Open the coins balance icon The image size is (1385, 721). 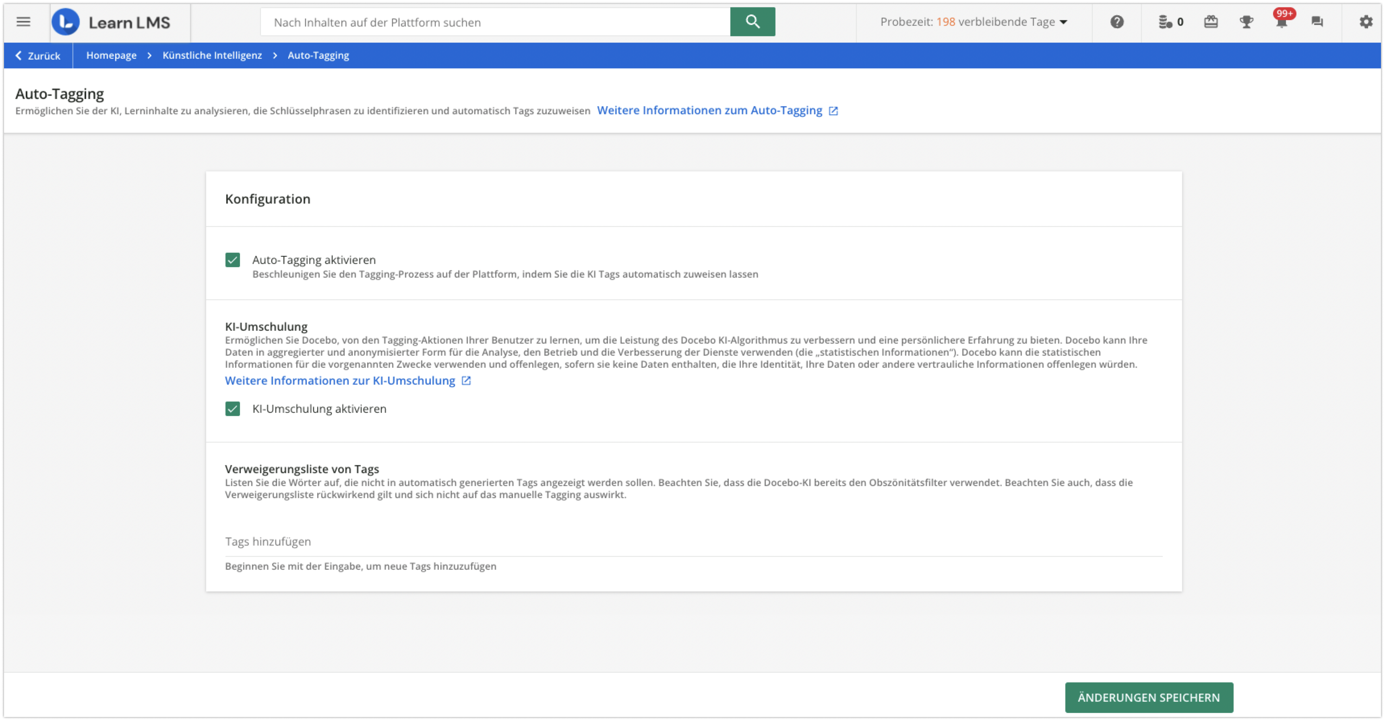click(1164, 22)
